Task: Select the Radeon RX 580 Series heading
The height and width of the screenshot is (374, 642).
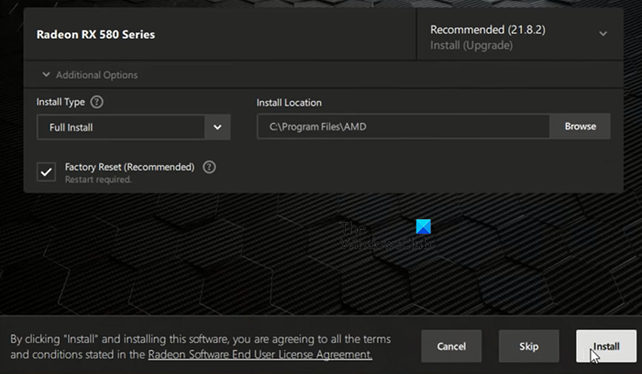Action: click(x=95, y=34)
